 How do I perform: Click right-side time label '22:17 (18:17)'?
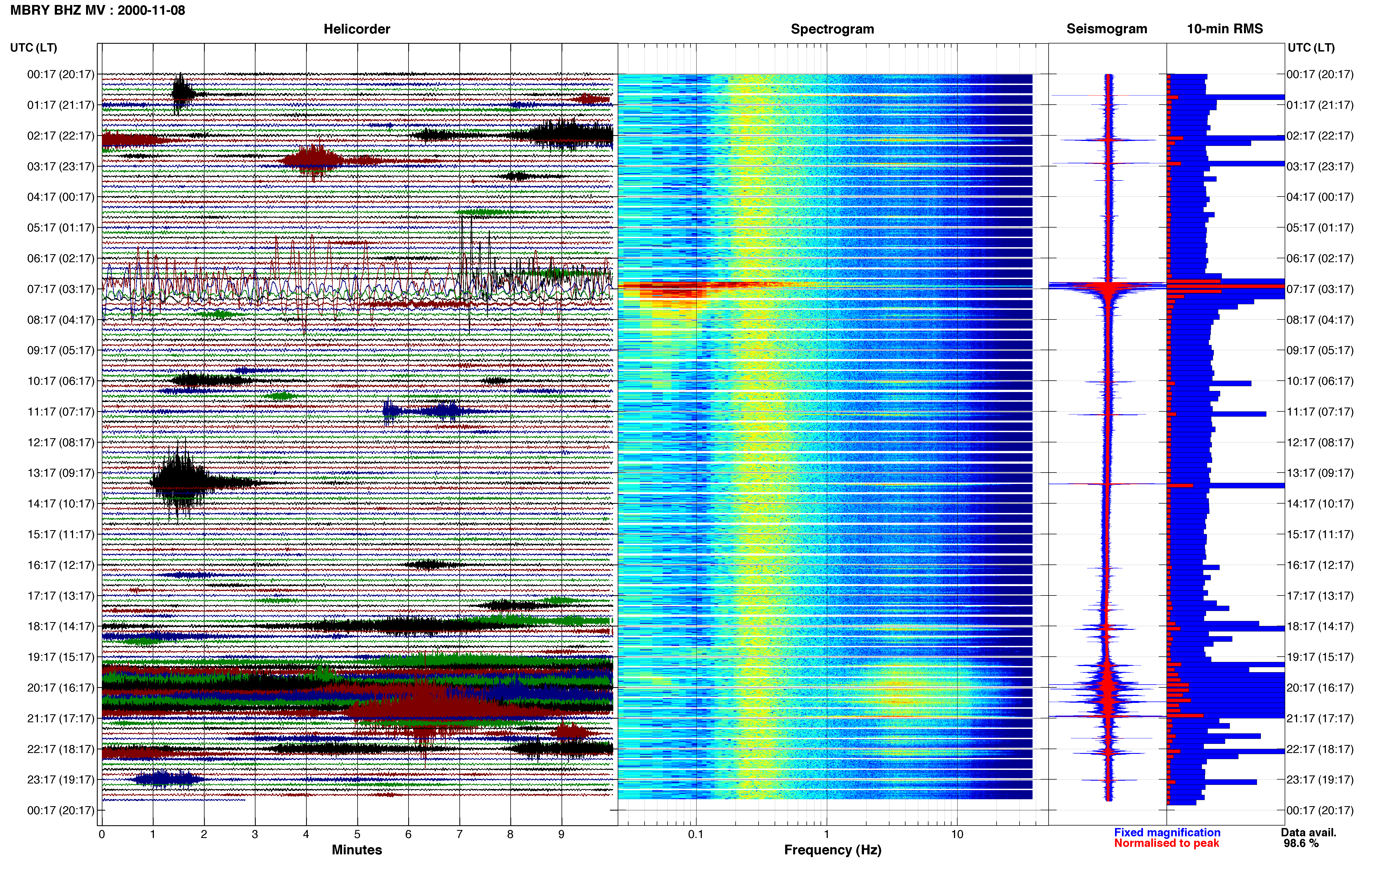tap(1320, 749)
